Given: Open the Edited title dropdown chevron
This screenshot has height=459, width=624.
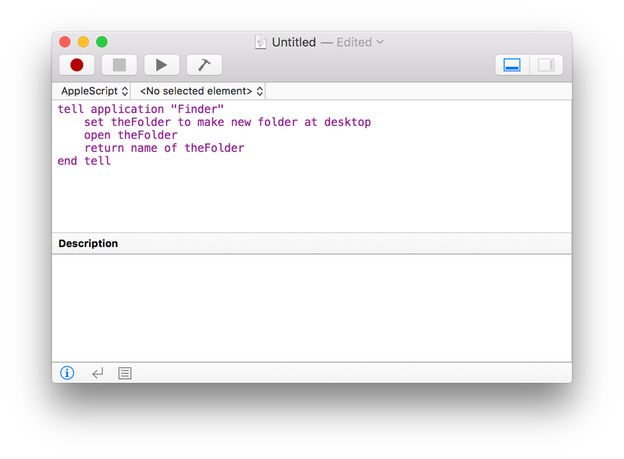Looking at the screenshot, I should point(380,42).
